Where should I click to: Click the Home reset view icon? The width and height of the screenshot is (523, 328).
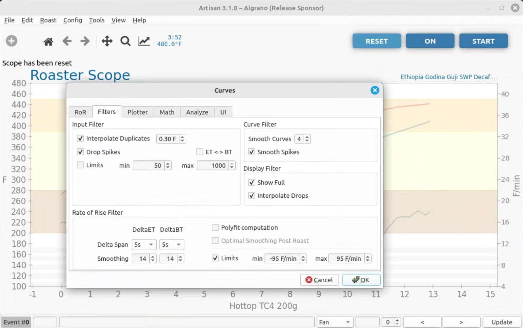48,41
